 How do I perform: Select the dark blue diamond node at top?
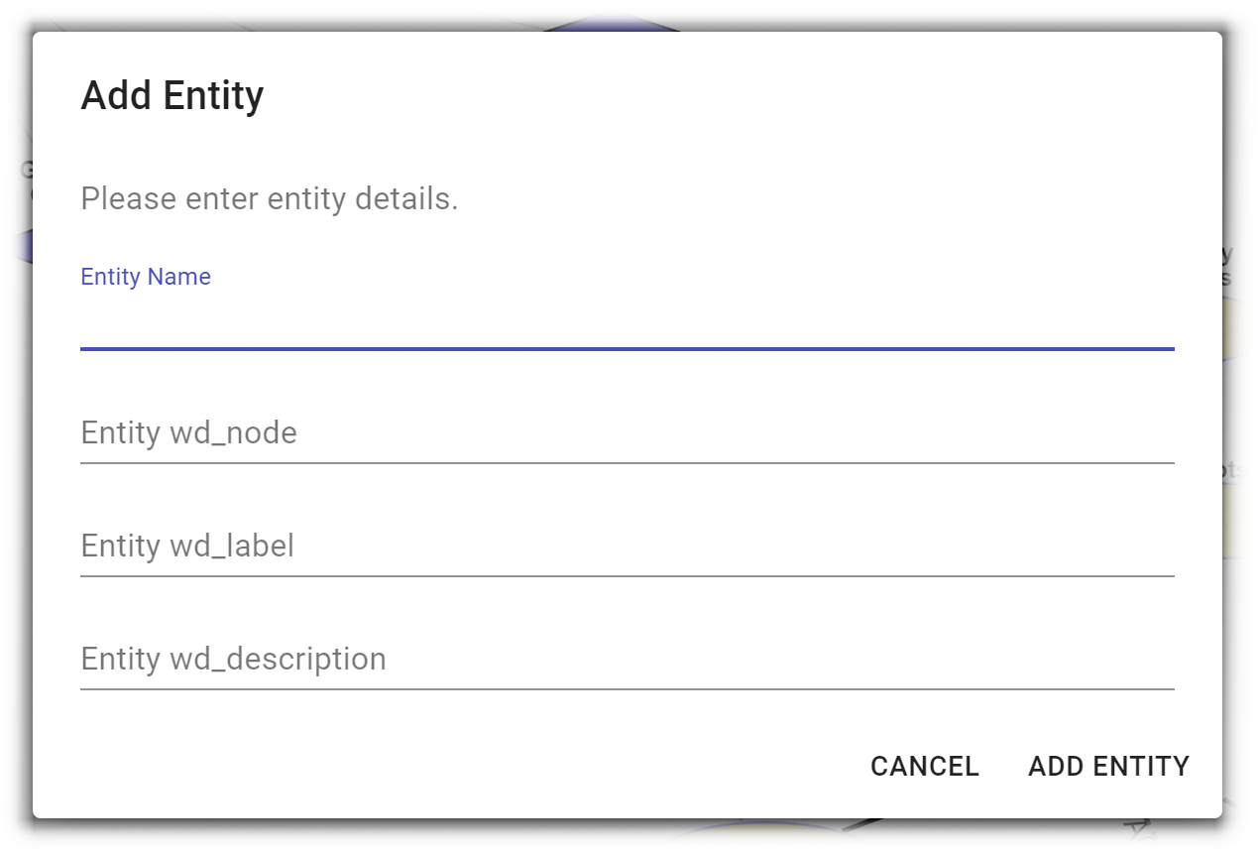[612, 20]
